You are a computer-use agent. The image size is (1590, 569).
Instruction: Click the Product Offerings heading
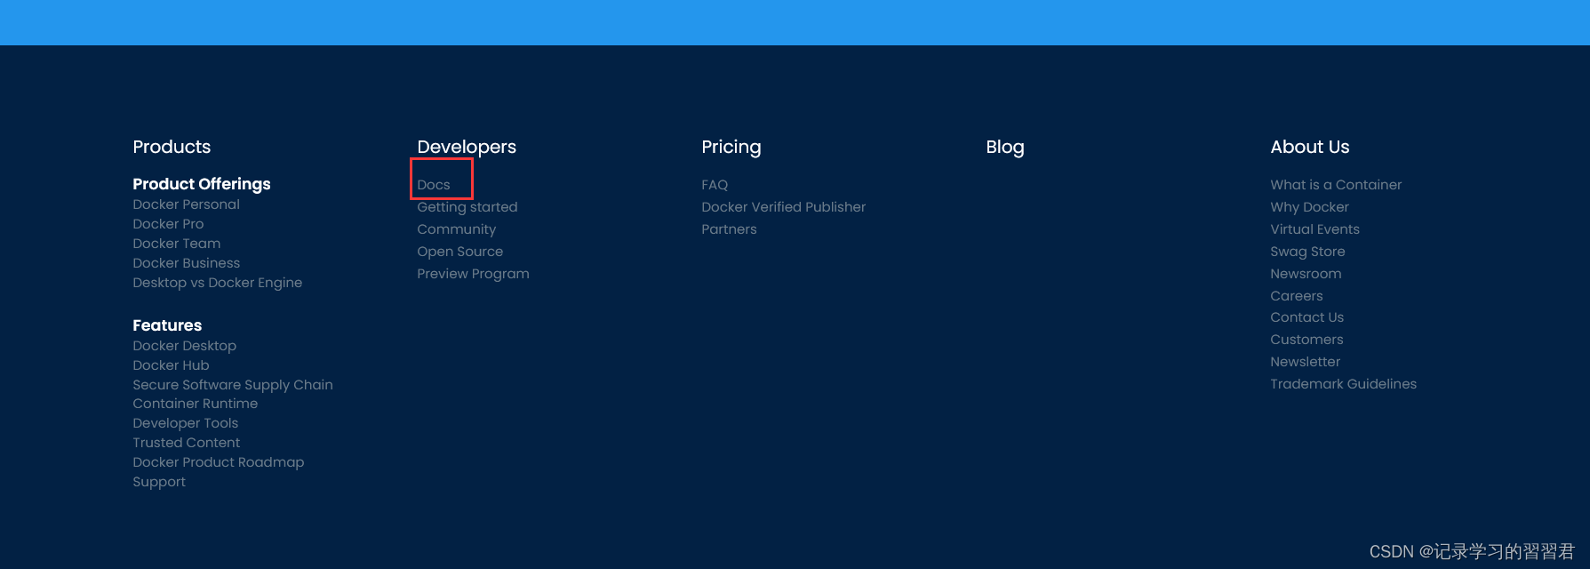(x=202, y=184)
